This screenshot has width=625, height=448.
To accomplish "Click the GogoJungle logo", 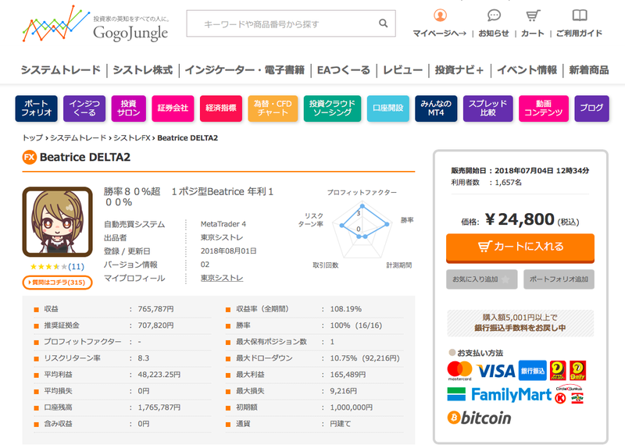I will pos(96,24).
